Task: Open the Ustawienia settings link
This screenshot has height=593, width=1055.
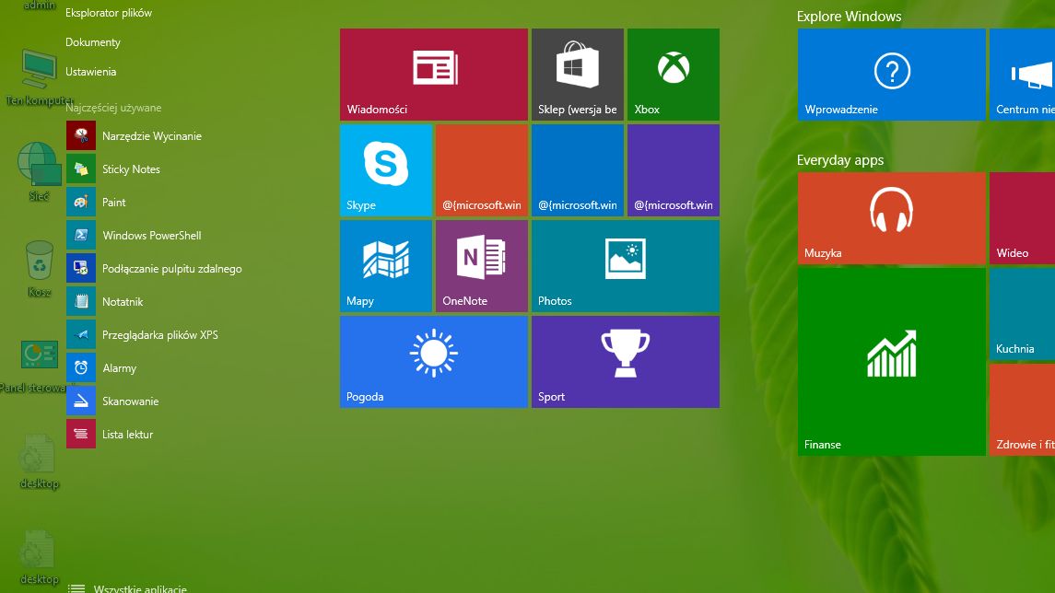Action: 91,72
